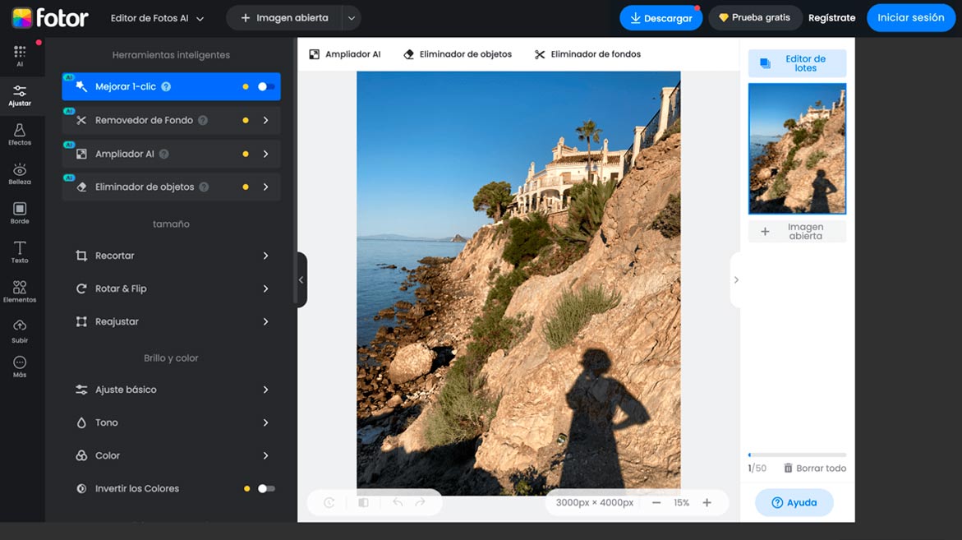Expand the Reajustar chevron
Screen dimensions: 962x540
(265, 321)
